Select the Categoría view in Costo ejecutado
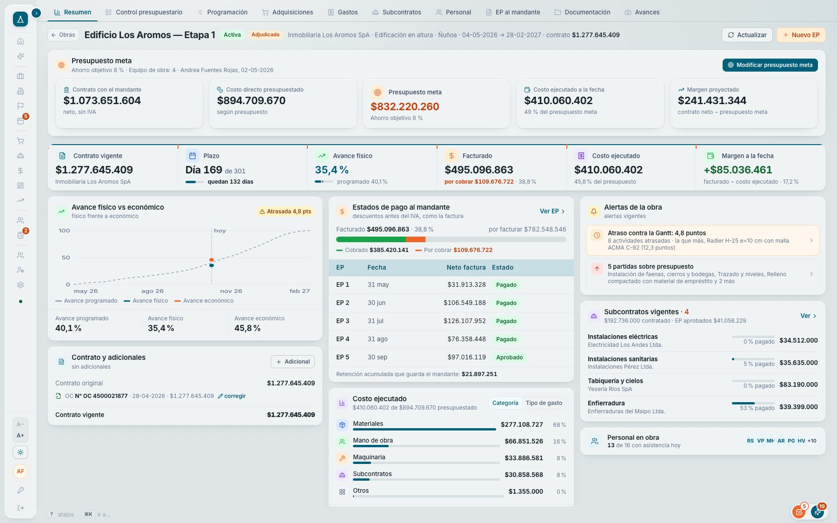The width and height of the screenshot is (837, 523). pyautogui.click(x=505, y=403)
